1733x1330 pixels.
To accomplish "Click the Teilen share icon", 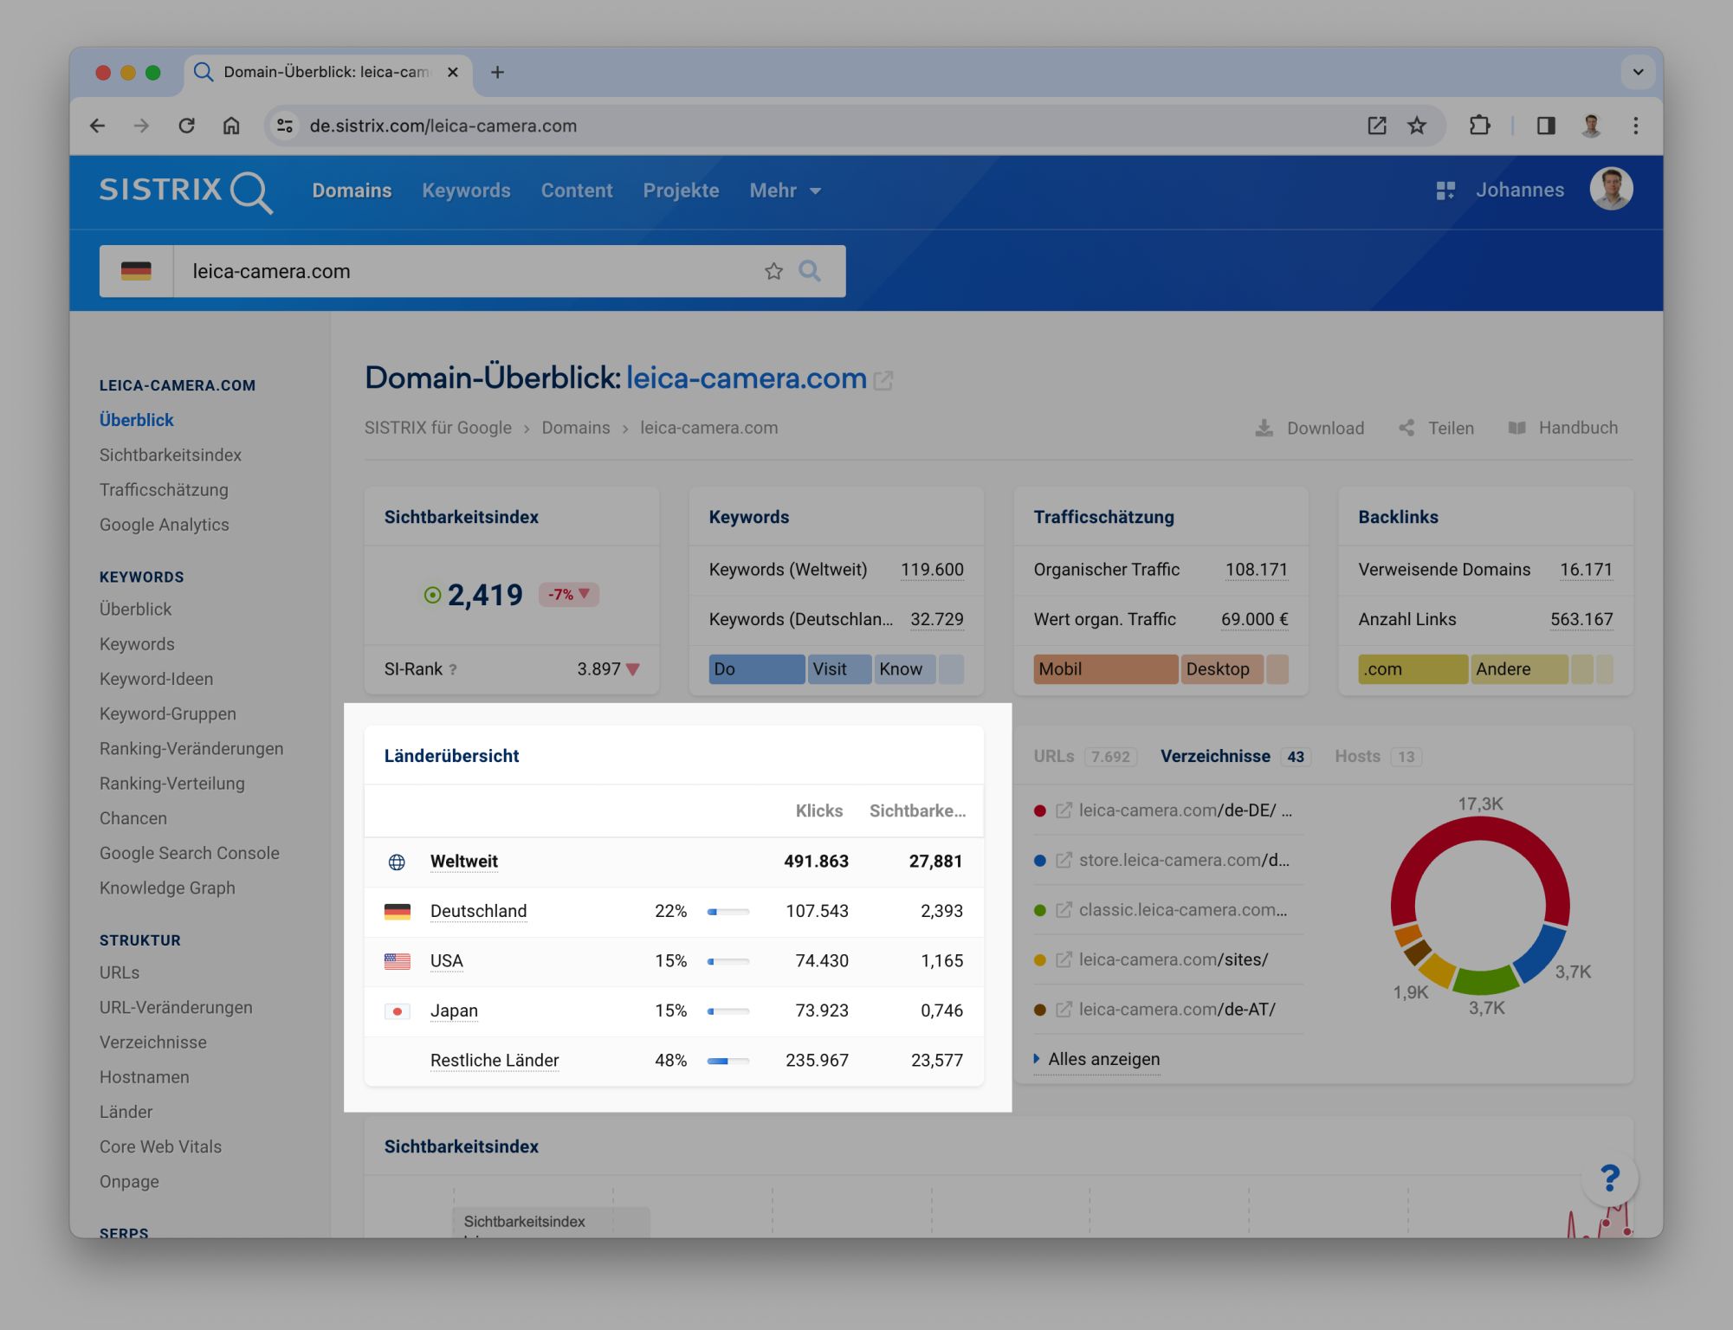I will (x=1406, y=428).
